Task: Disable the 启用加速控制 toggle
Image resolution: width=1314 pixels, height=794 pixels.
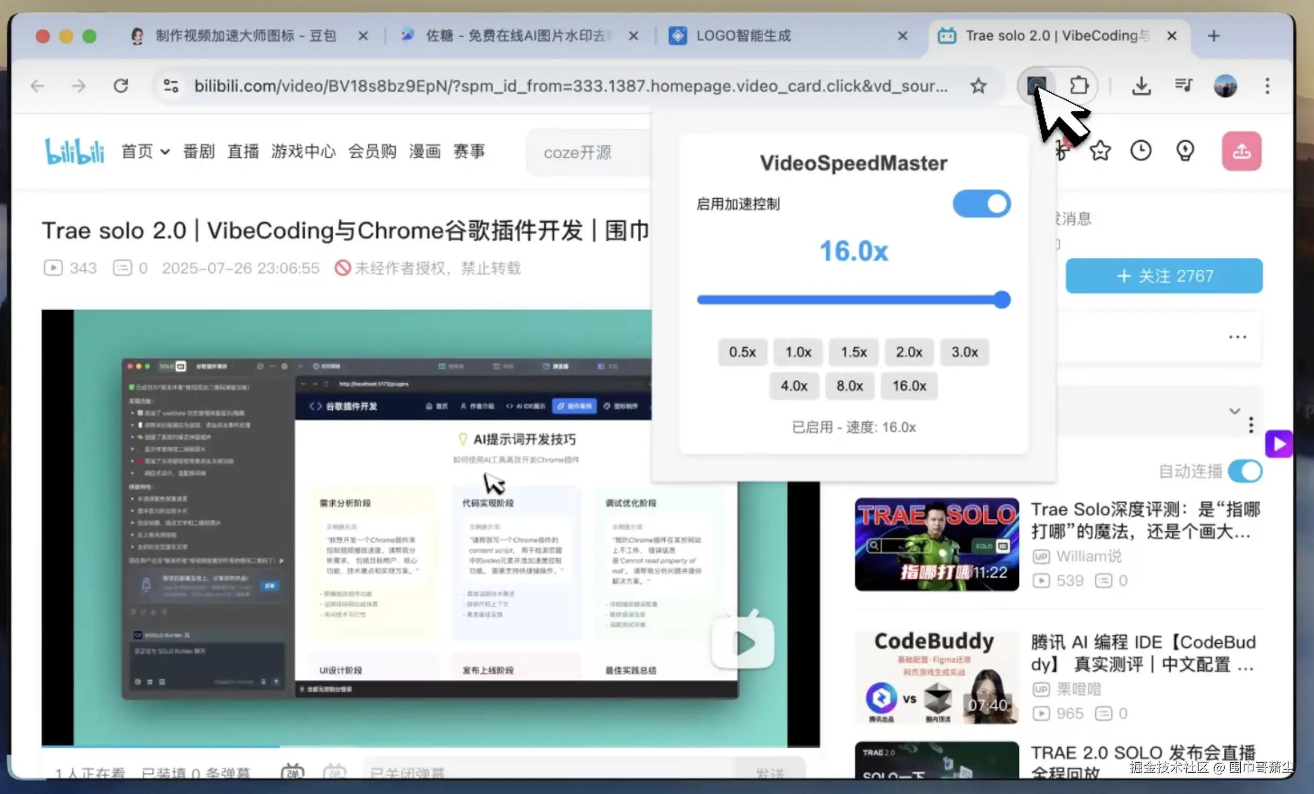Action: point(981,204)
